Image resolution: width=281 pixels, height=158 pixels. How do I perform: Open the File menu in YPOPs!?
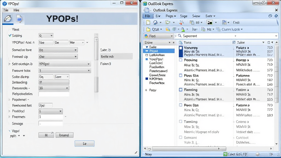click(6, 10)
